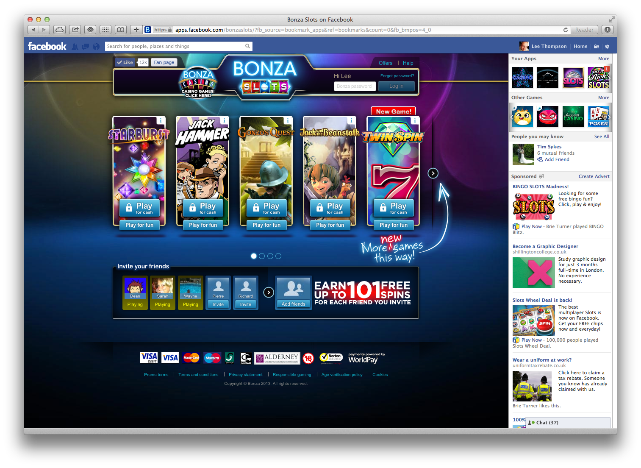Open the Bonza Fan page button

(164, 62)
